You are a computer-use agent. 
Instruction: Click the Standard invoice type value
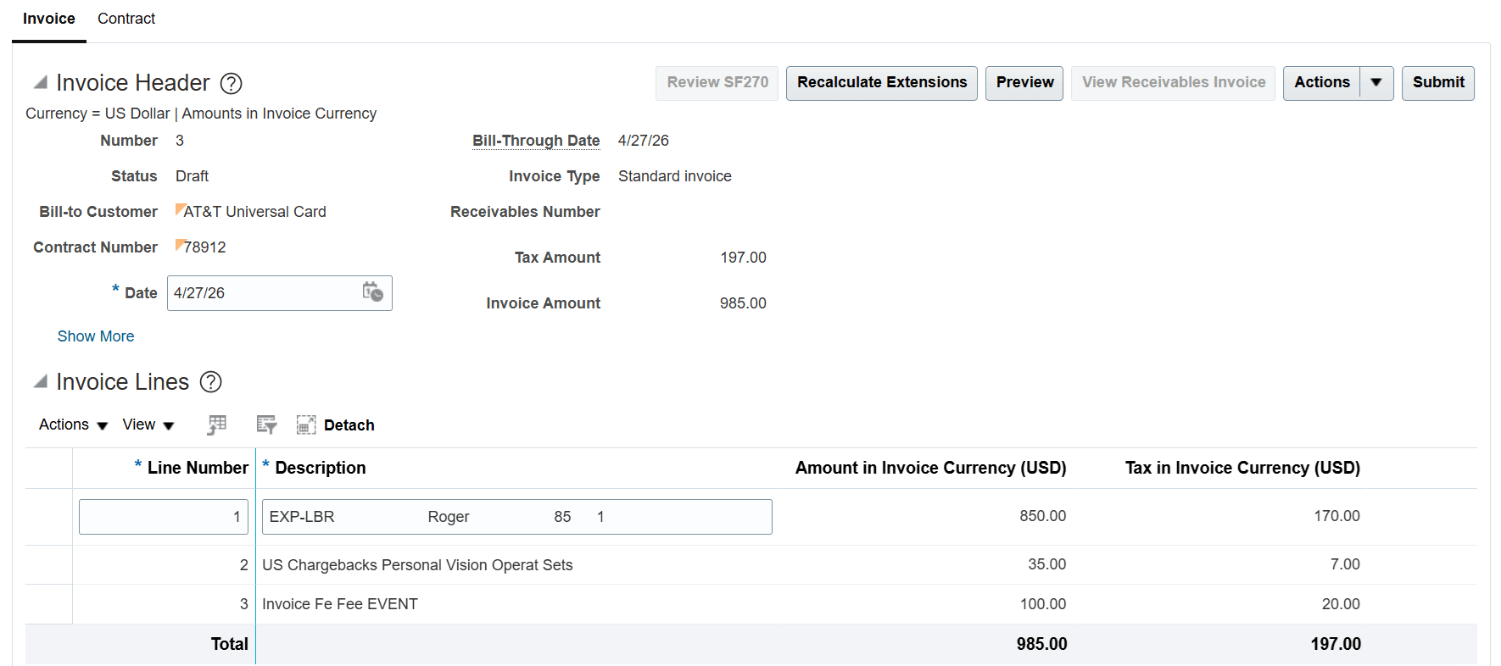(x=675, y=176)
